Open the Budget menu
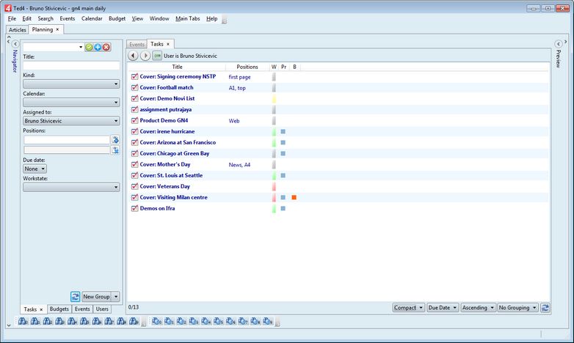This screenshot has width=574, height=343. coord(117,18)
